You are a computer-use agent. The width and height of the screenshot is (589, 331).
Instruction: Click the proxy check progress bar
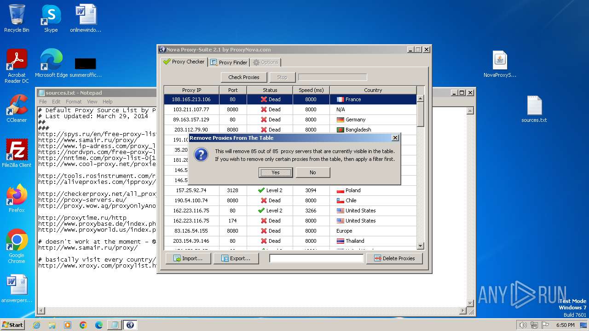coord(332,77)
